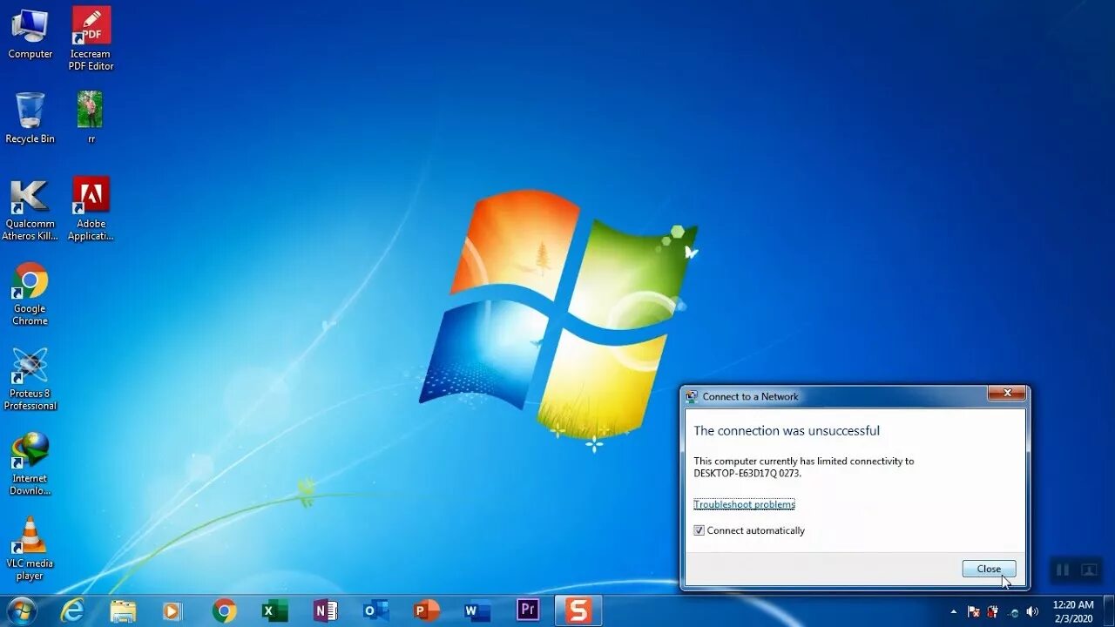Image resolution: width=1115 pixels, height=627 pixels.
Task: Open Excel from the taskbar
Action: pos(274,611)
